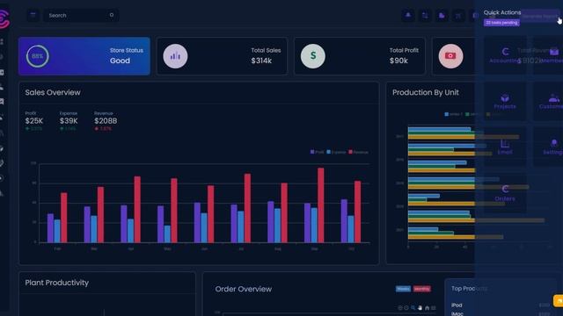The width and height of the screenshot is (563, 316).
Task: Open the folder icon in the top header
Action: tap(442, 16)
